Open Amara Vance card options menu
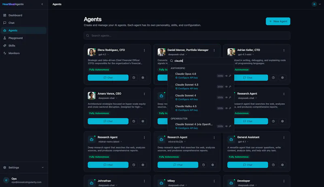Viewport: 324px width, 187px height. [x=144, y=94]
